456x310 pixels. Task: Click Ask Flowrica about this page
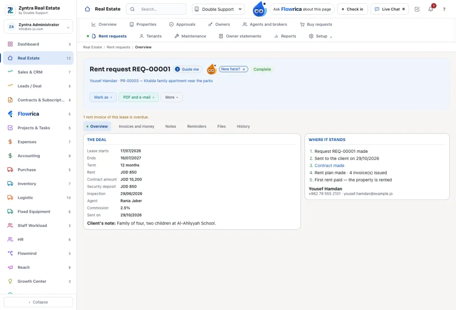click(x=302, y=9)
